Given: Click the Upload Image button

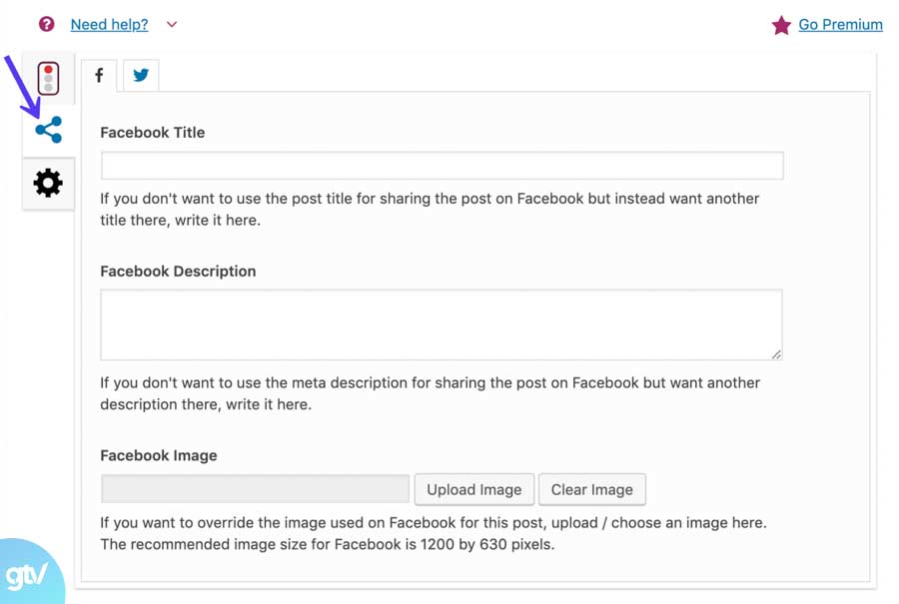Looking at the screenshot, I should pyautogui.click(x=473, y=489).
